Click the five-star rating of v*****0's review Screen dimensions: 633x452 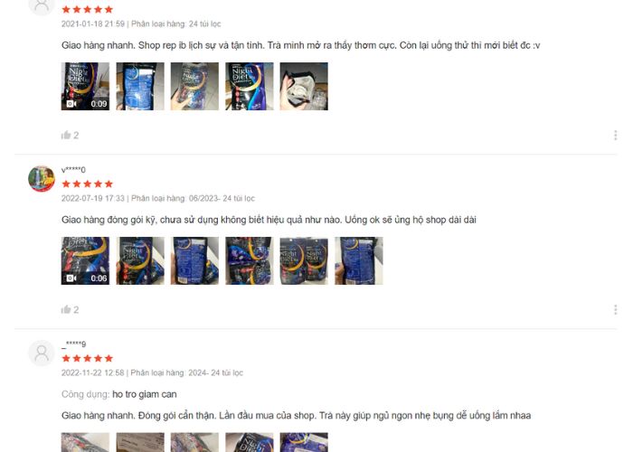pyautogui.click(x=87, y=184)
